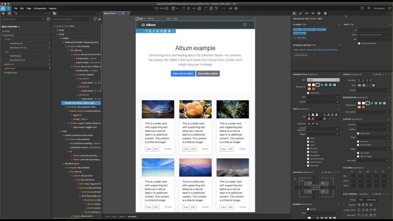Collapse the Body tree node arrow
This screenshot has width=393, height=221.
click(x=58, y=34)
